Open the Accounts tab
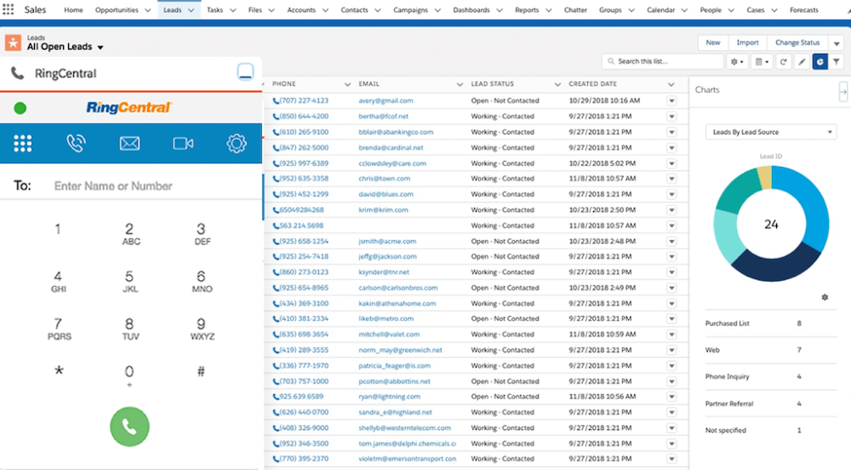The image size is (851, 470). pos(301,9)
